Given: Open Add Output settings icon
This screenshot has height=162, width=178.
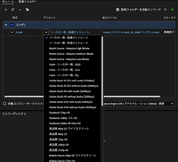Looking at the screenshot, I should click(13, 10).
